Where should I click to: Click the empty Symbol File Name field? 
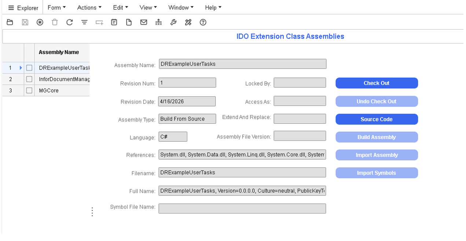point(242,208)
